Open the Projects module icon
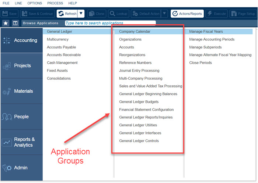258x183 pixels. 7,66
